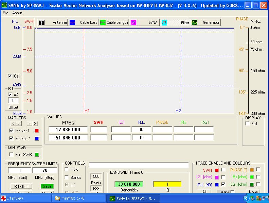Enable the SWR trace checkbox

(x=223, y=170)
